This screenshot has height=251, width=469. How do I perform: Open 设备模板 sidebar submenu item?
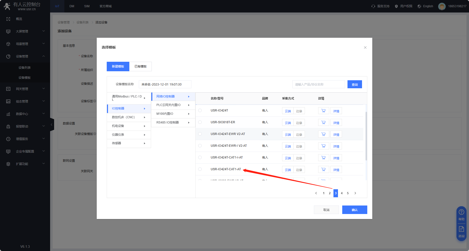(25, 78)
